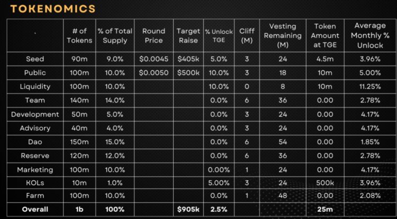The image size is (397, 219).
Task: Click the "% of Total Supply" header
Action: tap(114, 35)
